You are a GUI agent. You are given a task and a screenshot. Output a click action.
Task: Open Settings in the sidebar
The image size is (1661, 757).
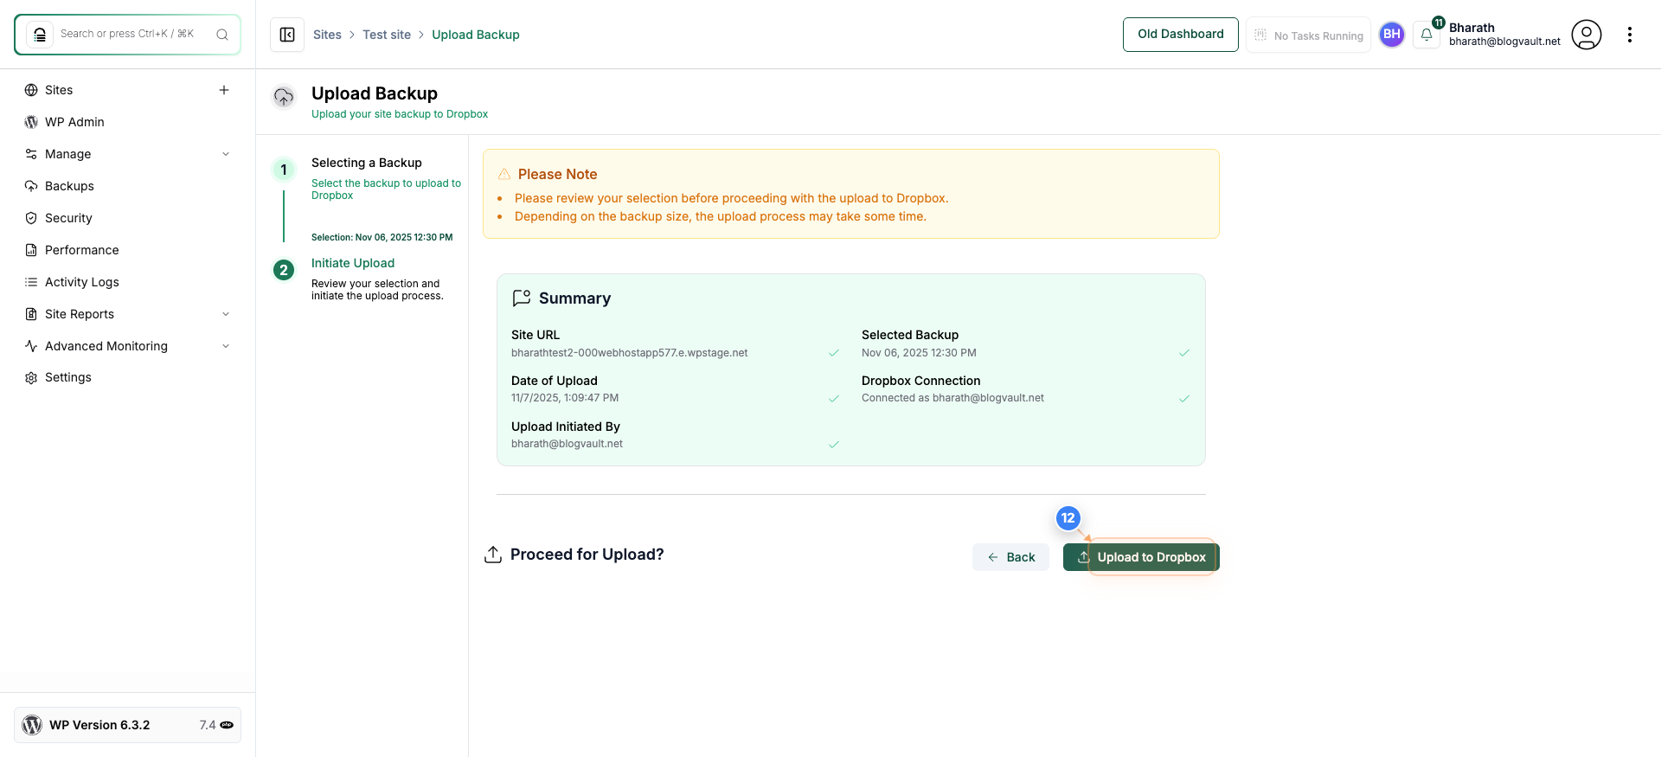point(68,377)
